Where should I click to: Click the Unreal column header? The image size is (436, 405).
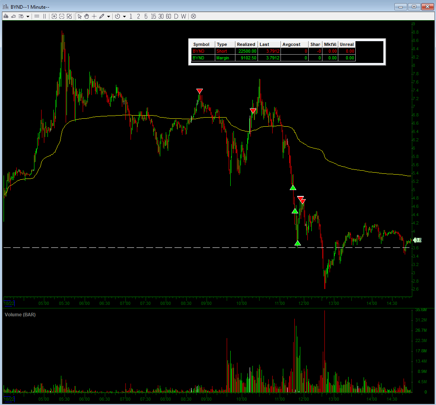pyautogui.click(x=347, y=44)
